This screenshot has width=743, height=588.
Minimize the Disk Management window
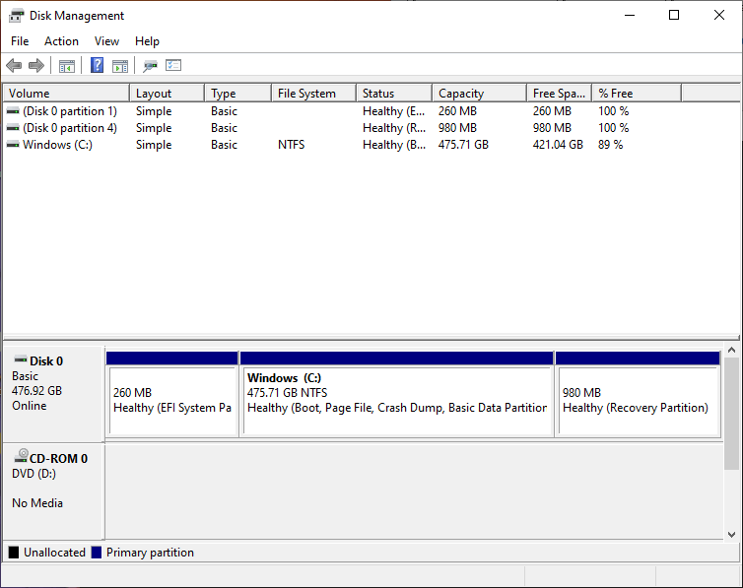(x=630, y=15)
